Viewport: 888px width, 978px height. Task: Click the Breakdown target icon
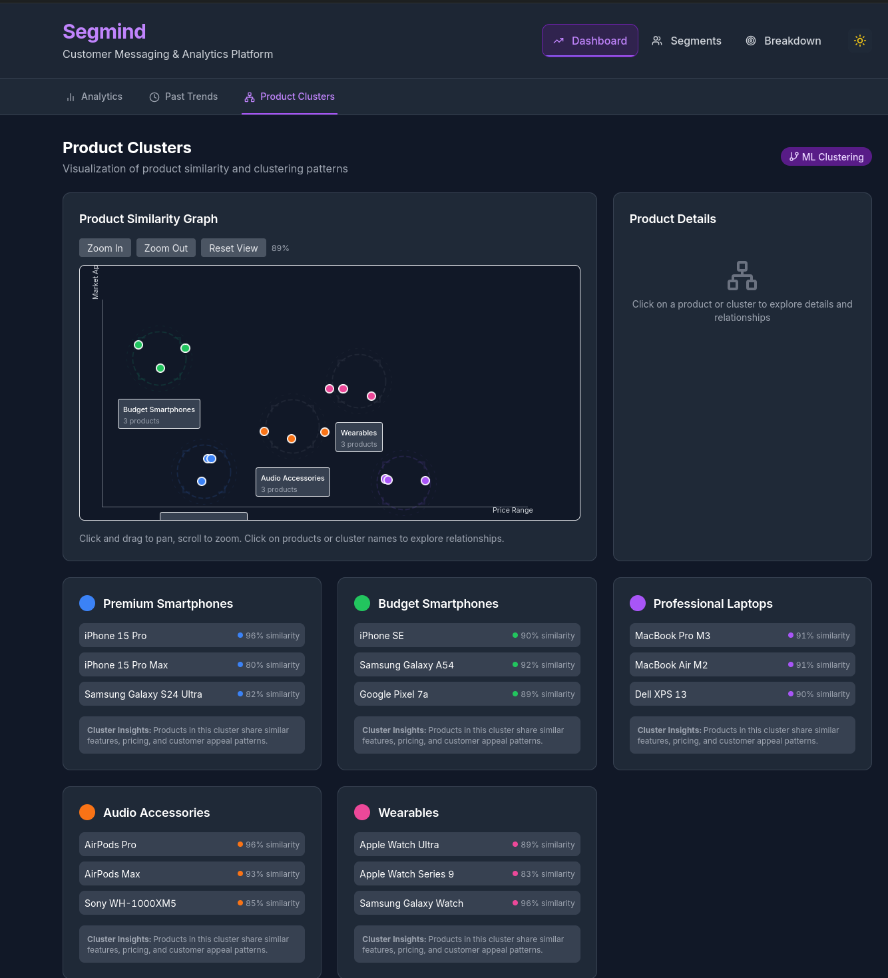[x=751, y=41]
